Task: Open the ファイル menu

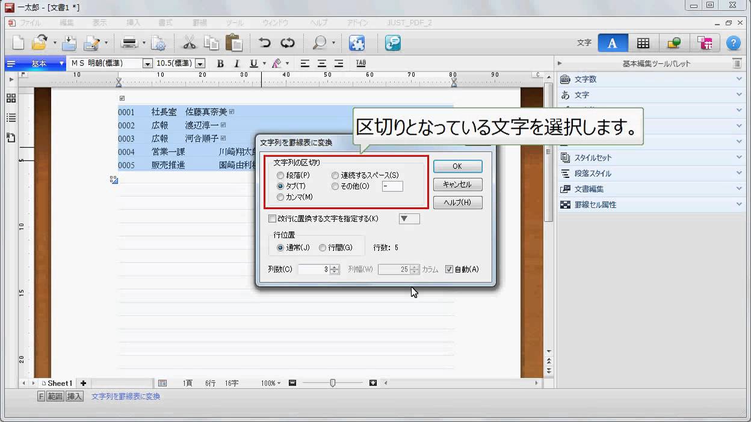Action: pos(30,23)
